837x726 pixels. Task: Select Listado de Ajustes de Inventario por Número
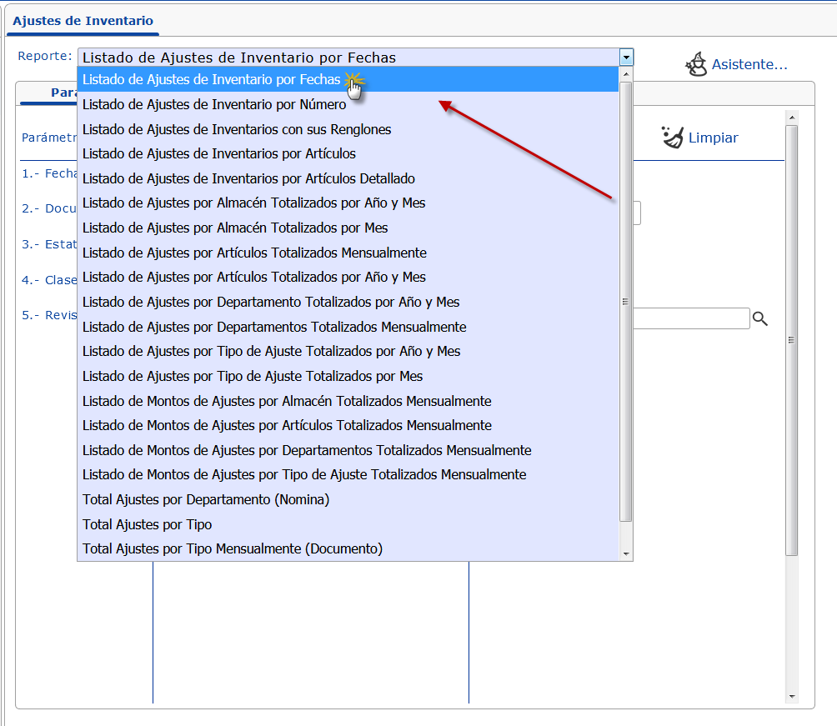pos(348,105)
